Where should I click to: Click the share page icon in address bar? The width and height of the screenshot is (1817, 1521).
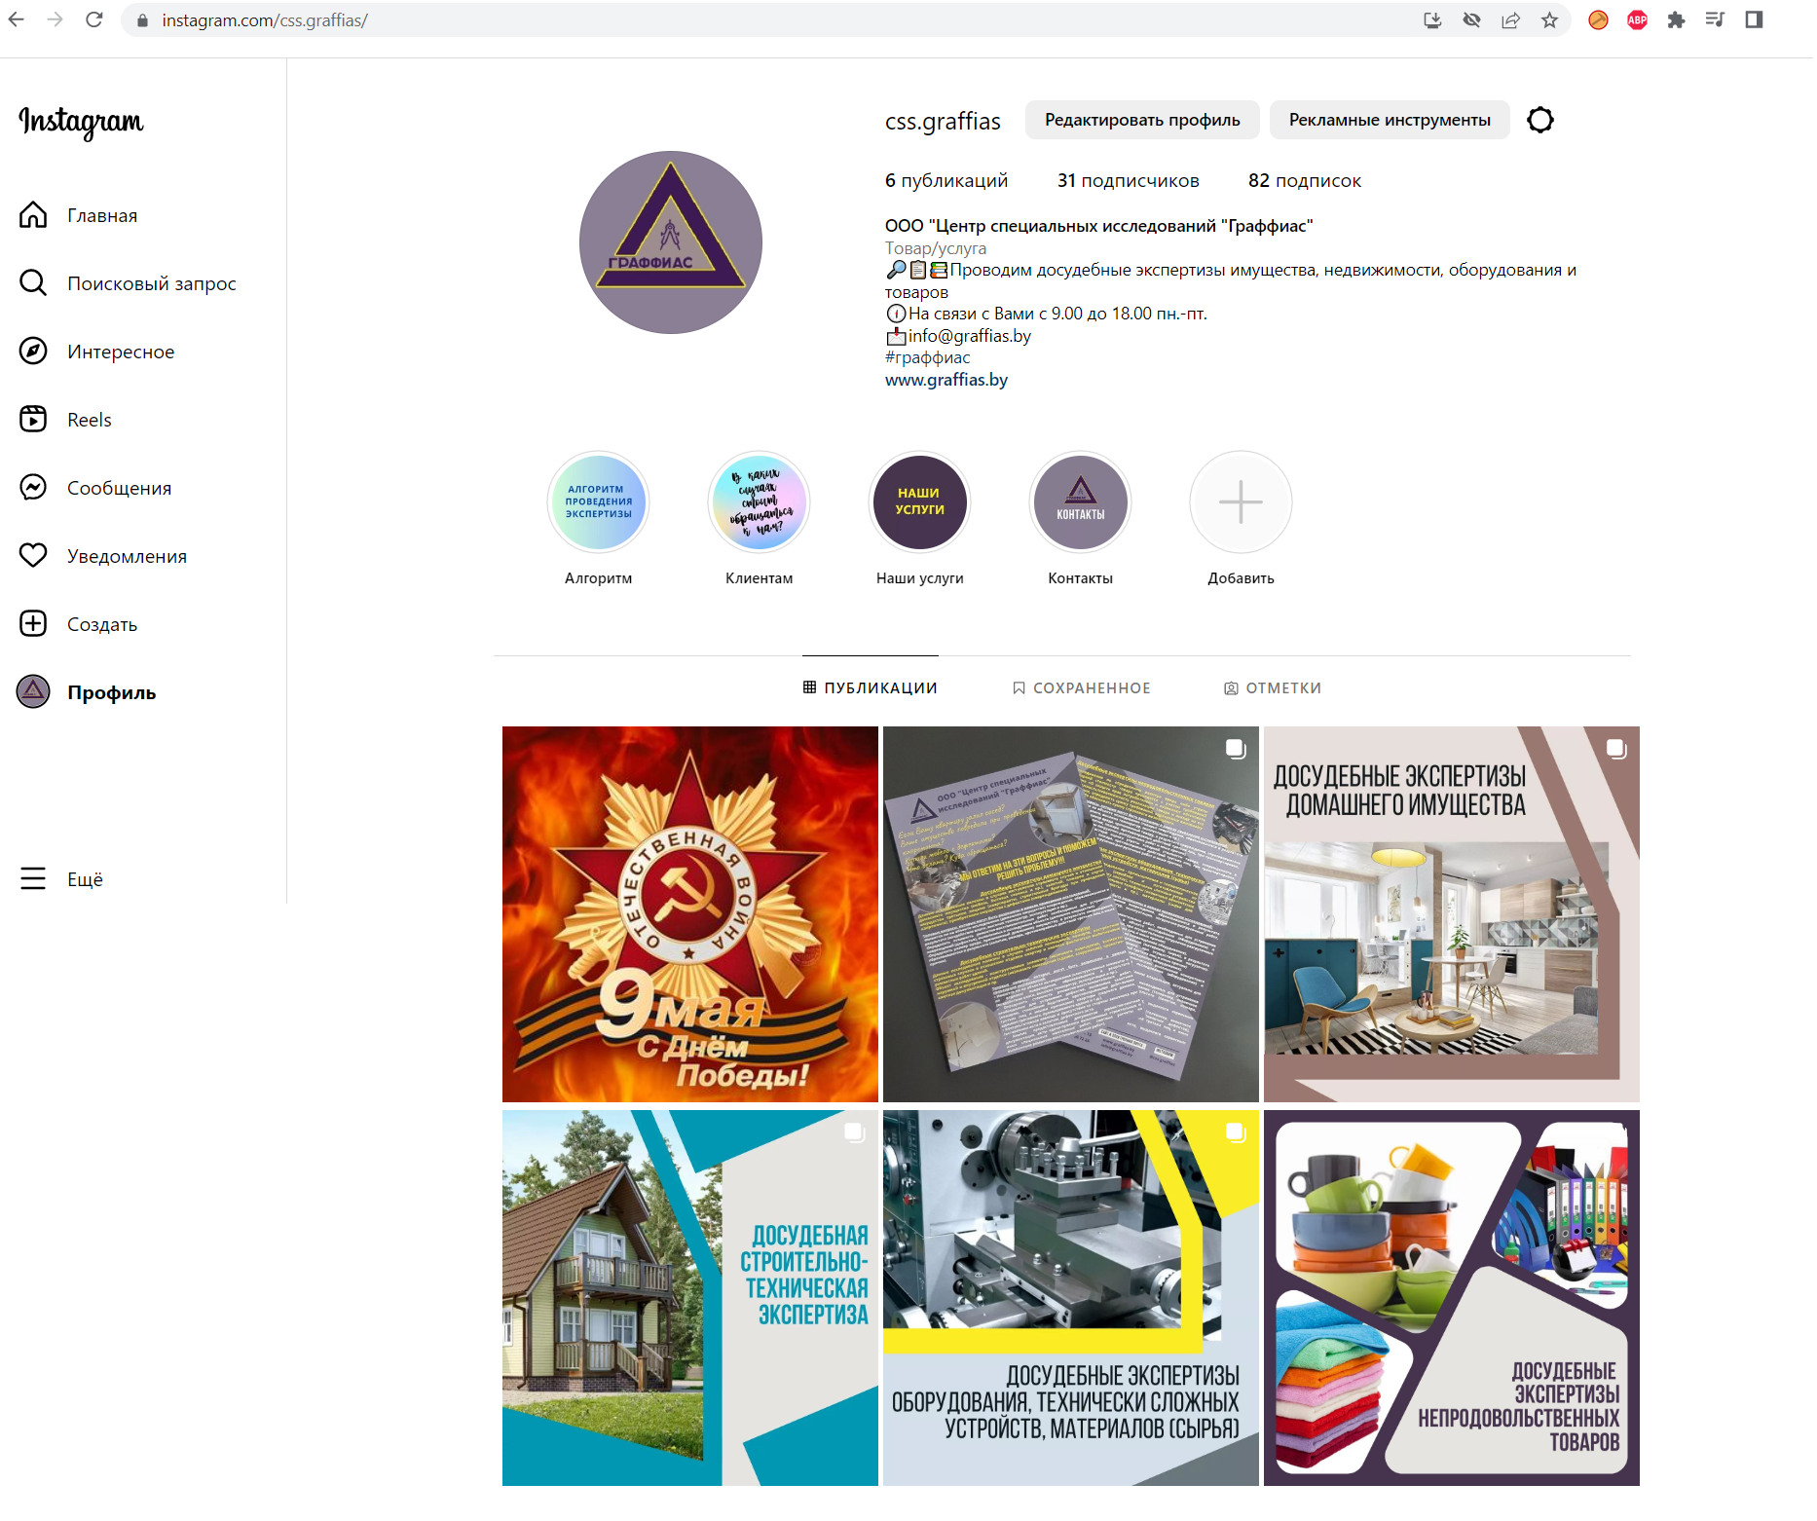pyautogui.click(x=1510, y=19)
